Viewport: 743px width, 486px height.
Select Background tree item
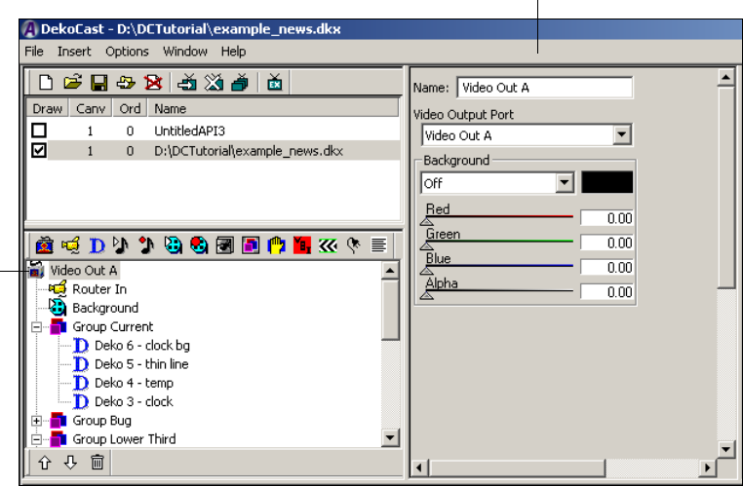[x=105, y=308]
